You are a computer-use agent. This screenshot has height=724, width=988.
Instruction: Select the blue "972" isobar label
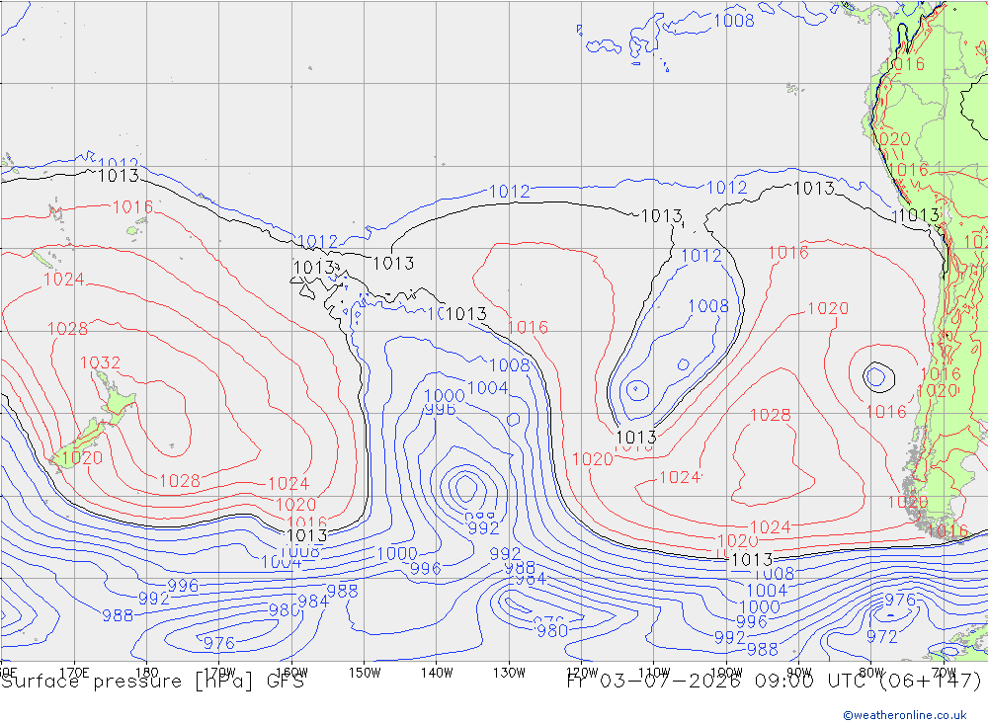[881, 637]
